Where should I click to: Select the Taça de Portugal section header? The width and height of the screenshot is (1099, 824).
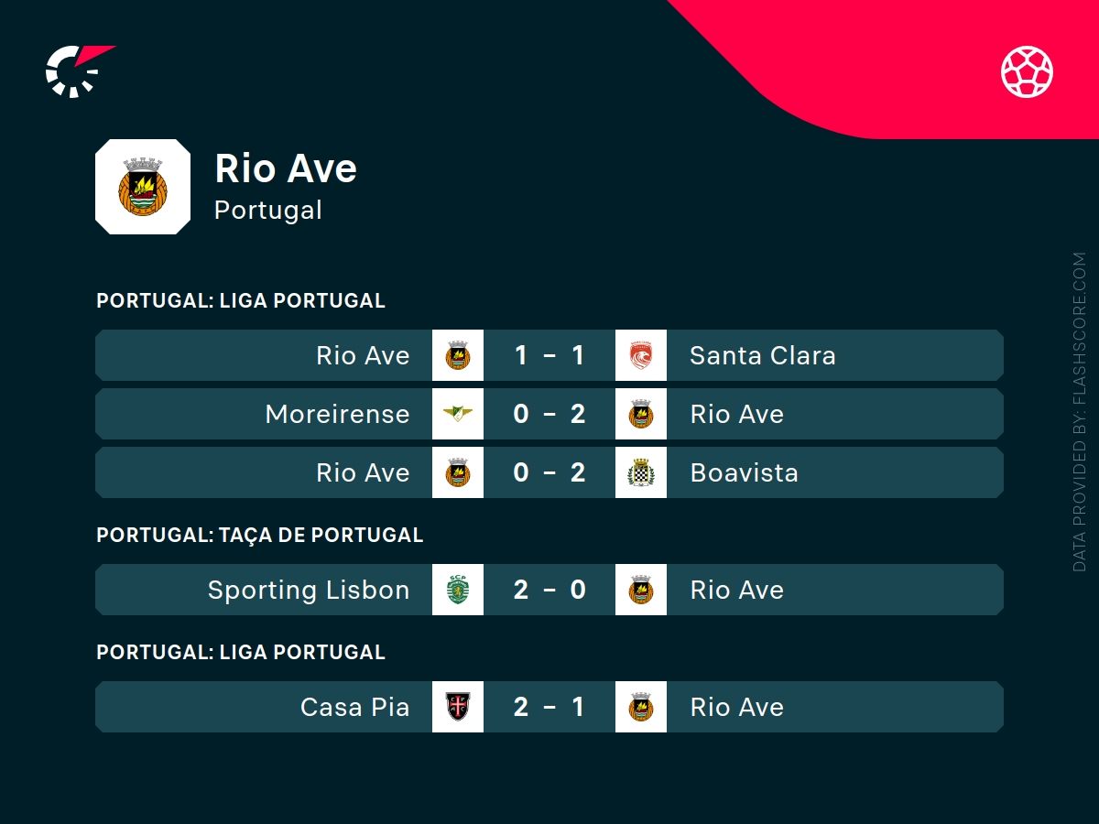(x=259, y=535)
